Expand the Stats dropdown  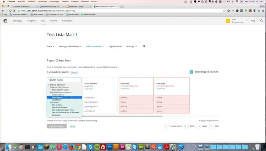click(51, 46)
